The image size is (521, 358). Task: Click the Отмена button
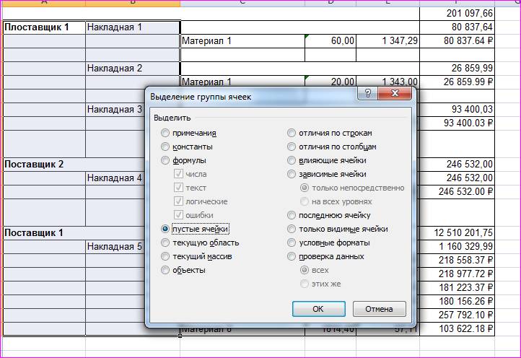(x=379, y=309)
